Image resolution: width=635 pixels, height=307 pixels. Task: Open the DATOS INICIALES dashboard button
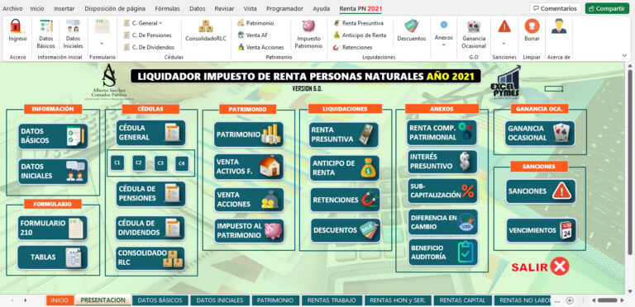[53, 172]
